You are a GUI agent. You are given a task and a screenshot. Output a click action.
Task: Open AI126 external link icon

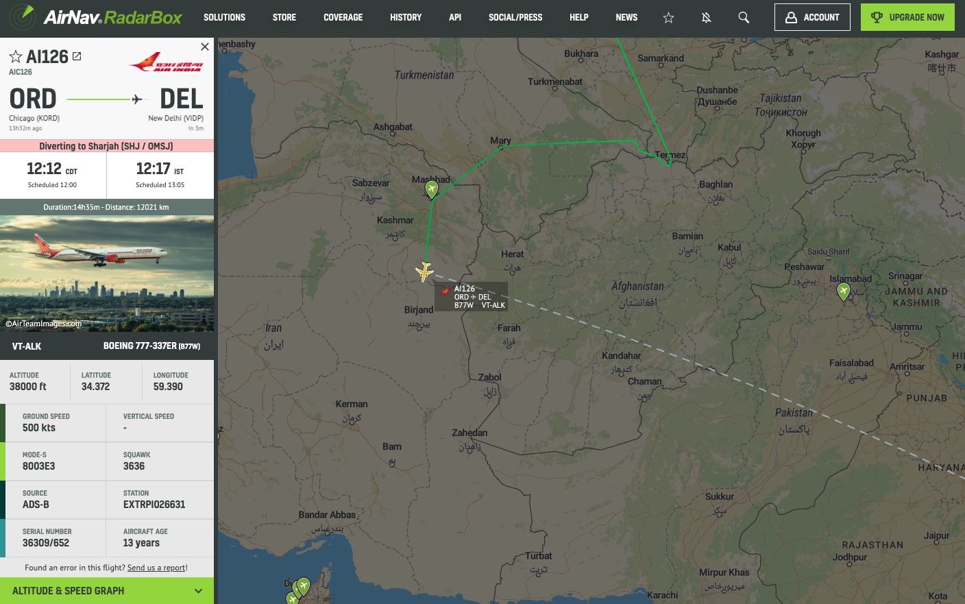[77, 56]
